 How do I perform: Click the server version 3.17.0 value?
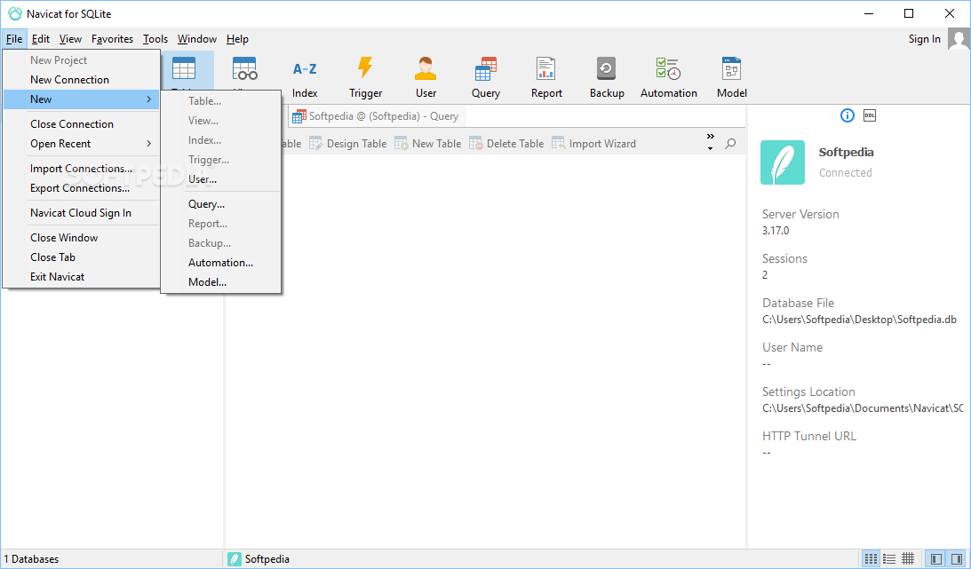coord(776,231)
